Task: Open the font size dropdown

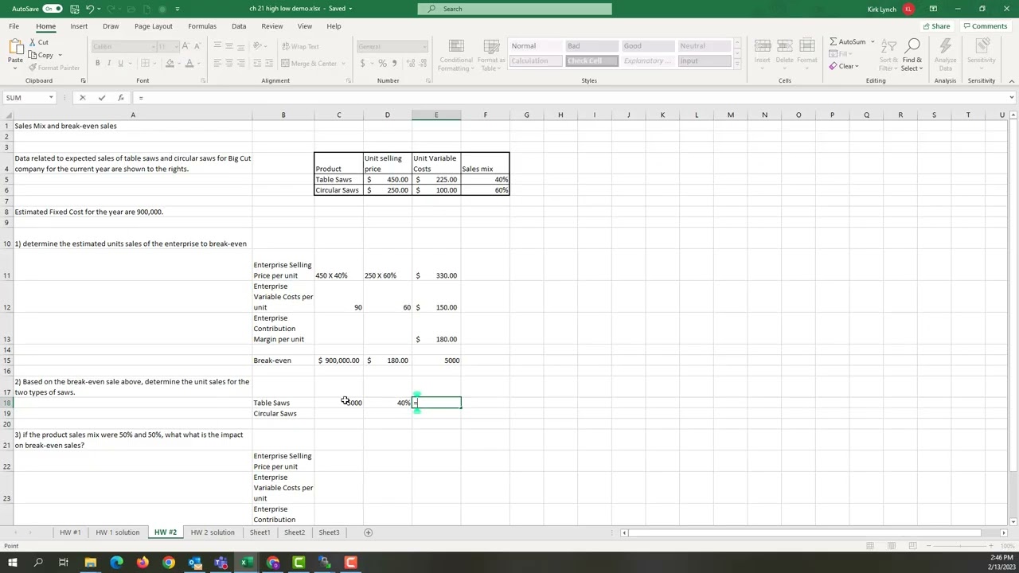Action: tap(174, 47)
